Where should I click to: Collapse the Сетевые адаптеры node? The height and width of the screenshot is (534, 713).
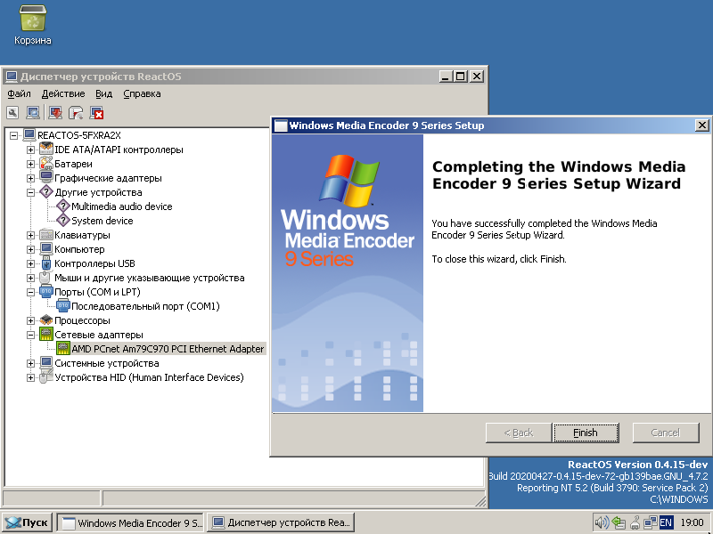click(x=31, y=335)
